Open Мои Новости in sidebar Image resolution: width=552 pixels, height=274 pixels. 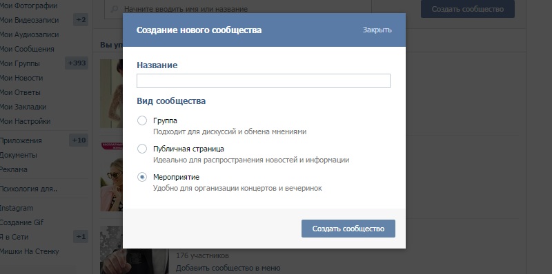coord(21,78)
